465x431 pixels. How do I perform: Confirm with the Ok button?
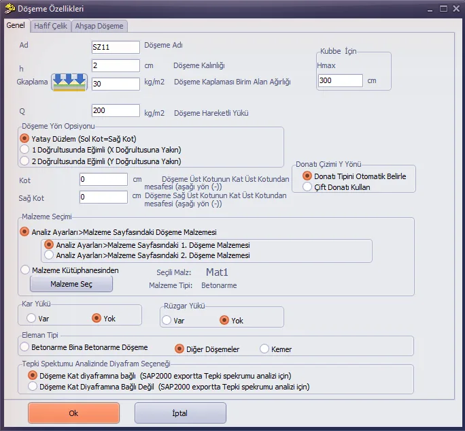74,413
